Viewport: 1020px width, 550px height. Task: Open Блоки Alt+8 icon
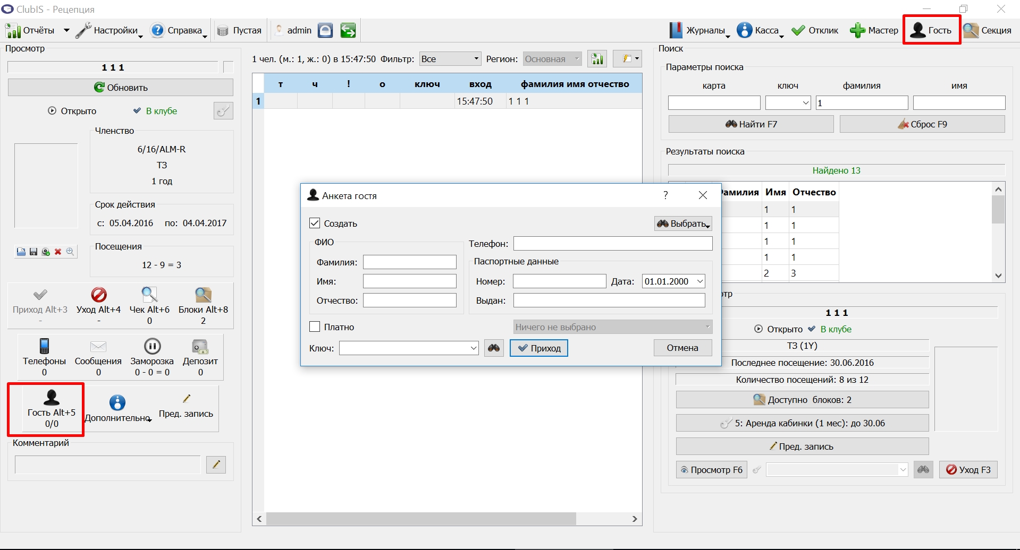pyautogui.click(x=203, y=295)
